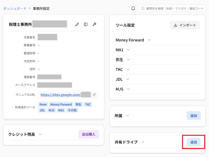Click the 事務所設定 breadcrumb text
209x157 pixels.
(x=41, y=9)
